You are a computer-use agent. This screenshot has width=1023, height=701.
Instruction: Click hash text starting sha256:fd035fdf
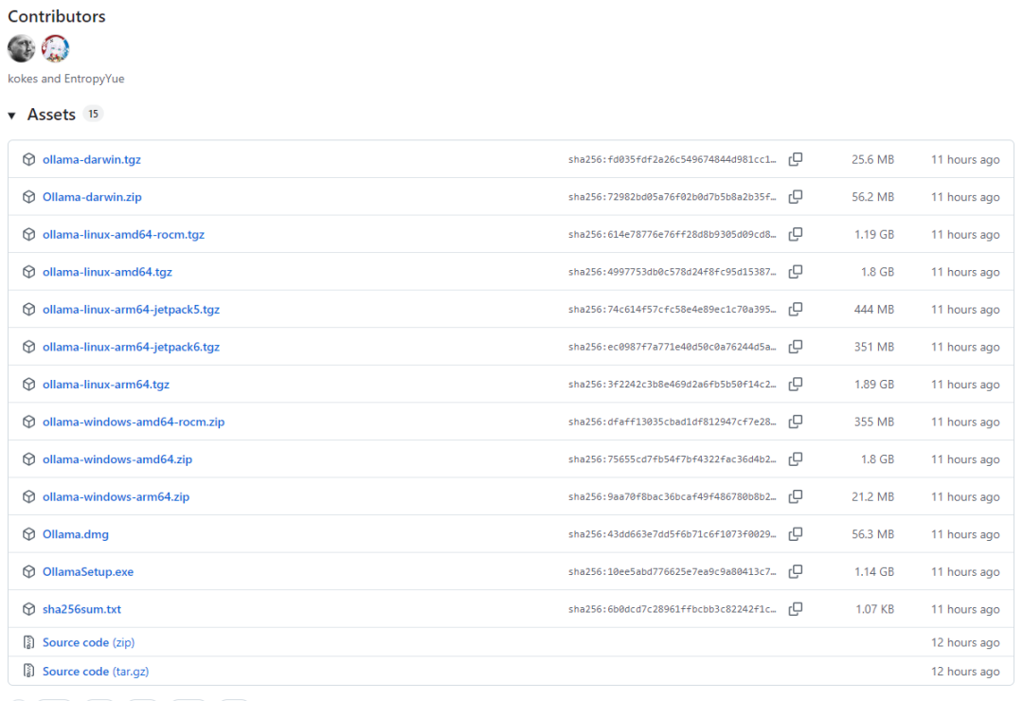click(672, 159)
